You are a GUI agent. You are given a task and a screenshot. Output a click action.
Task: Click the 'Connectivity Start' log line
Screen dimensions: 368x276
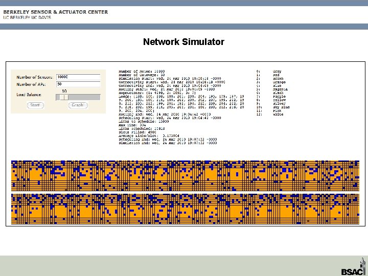pyautogui.click(x=172, y=82)
